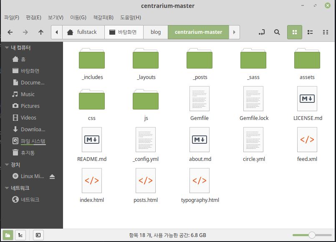Select centrarium-master path button
336x242 pixels.
point(198,32)
